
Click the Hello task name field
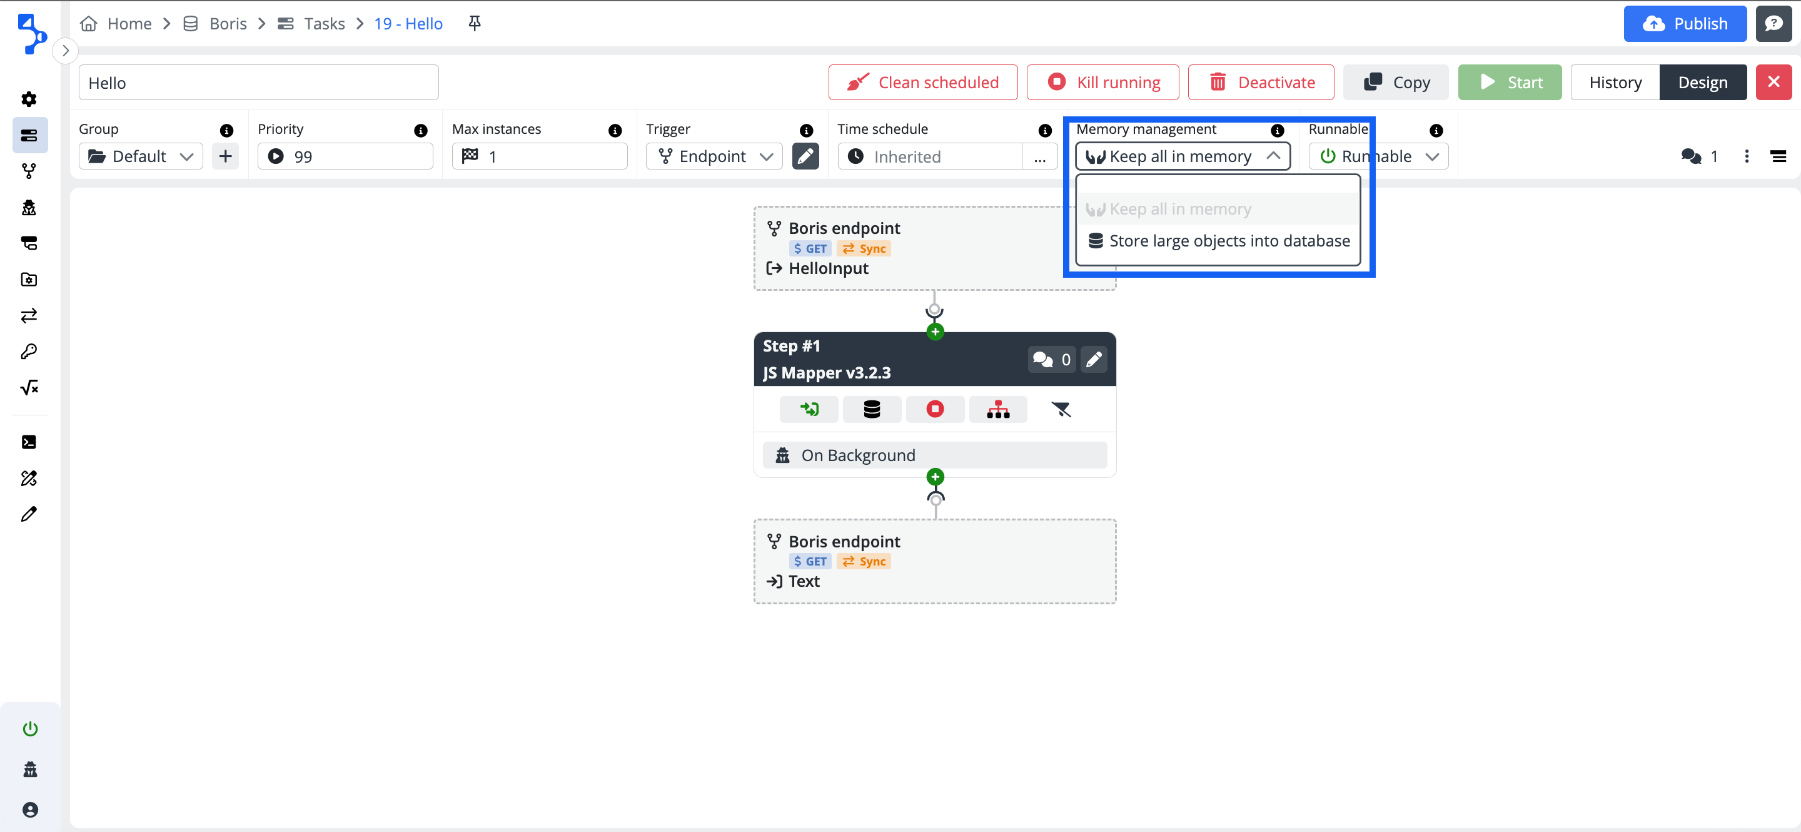pyautogui.click(x=258, y=83)
